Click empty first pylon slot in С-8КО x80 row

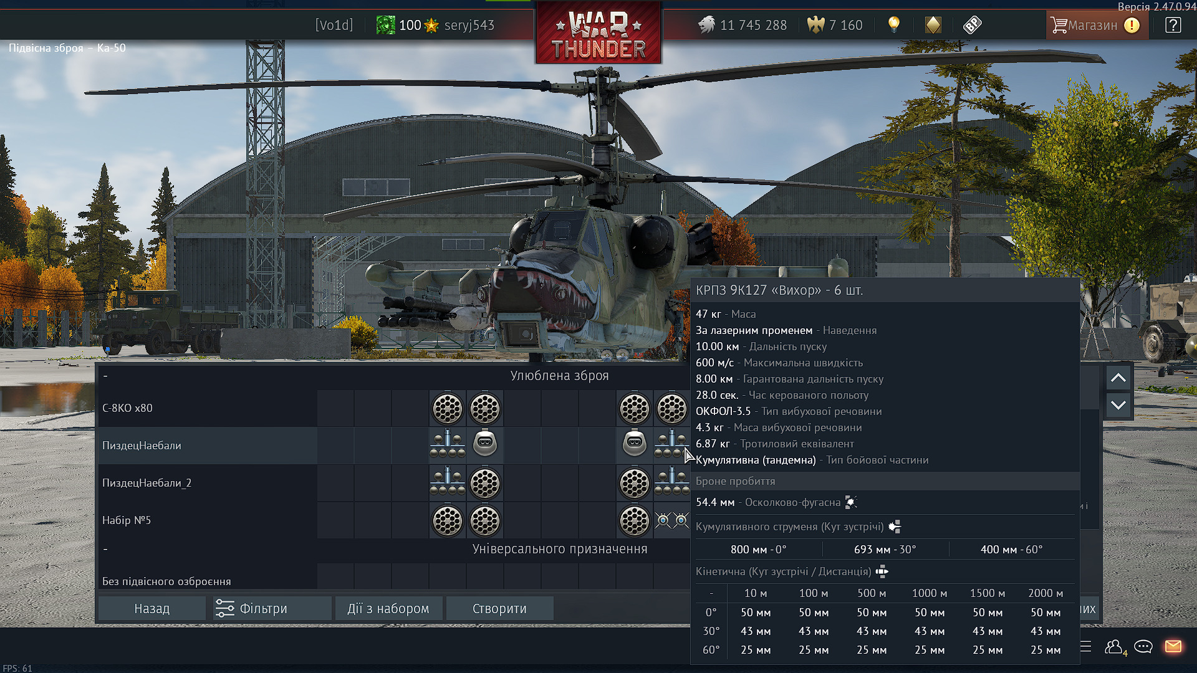335,409
